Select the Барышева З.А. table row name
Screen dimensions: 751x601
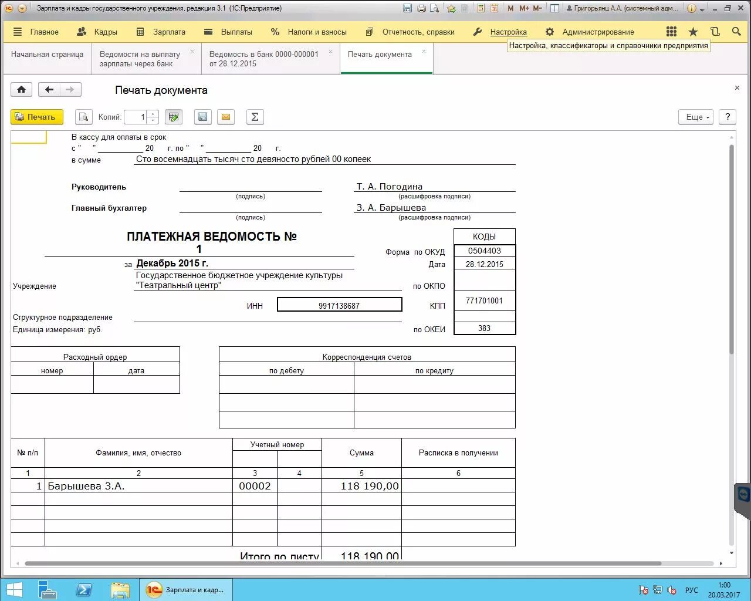(138, 486)
